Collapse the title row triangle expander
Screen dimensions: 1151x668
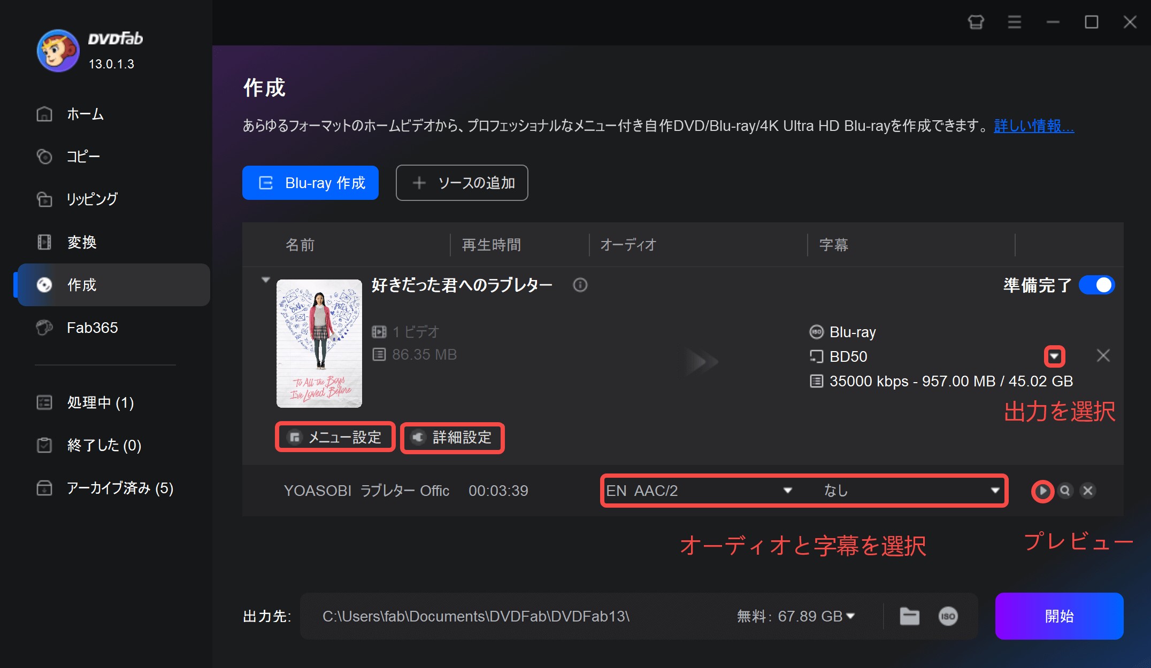click(266, 280)
